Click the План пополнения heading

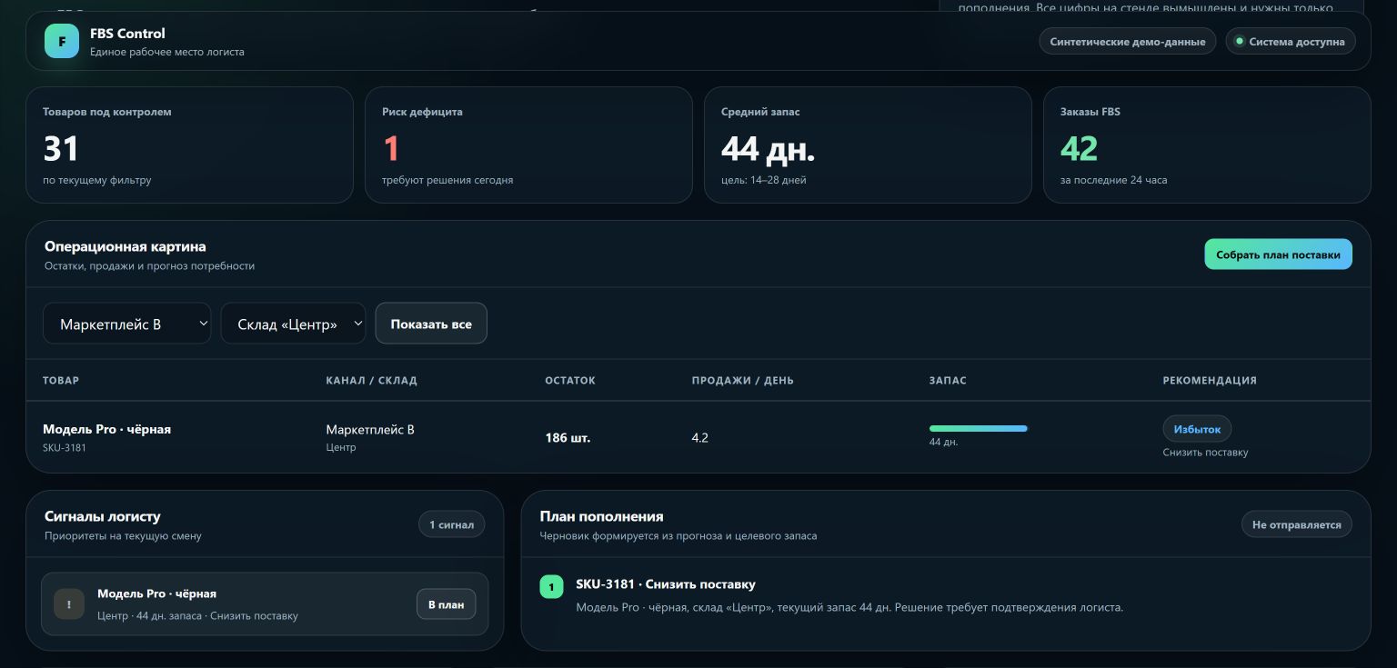pos(601,516)
